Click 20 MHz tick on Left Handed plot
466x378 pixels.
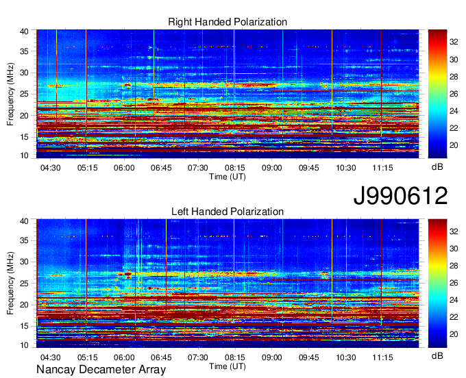point(24,305)
